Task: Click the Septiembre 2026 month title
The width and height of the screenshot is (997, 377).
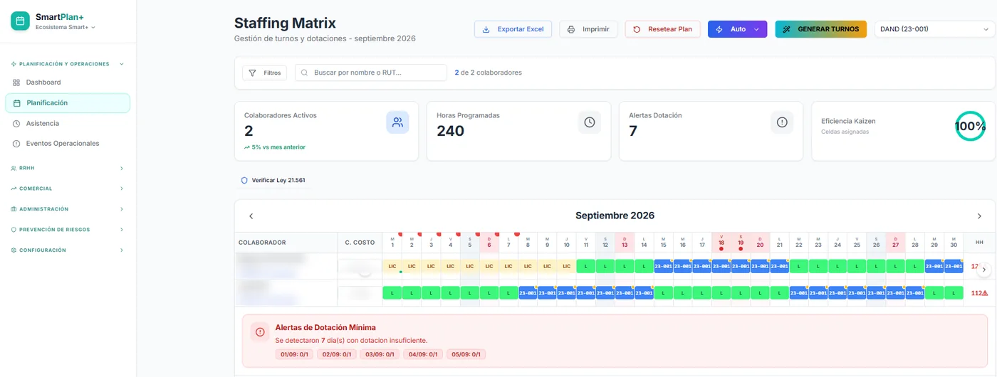Action: pos(615,216)
